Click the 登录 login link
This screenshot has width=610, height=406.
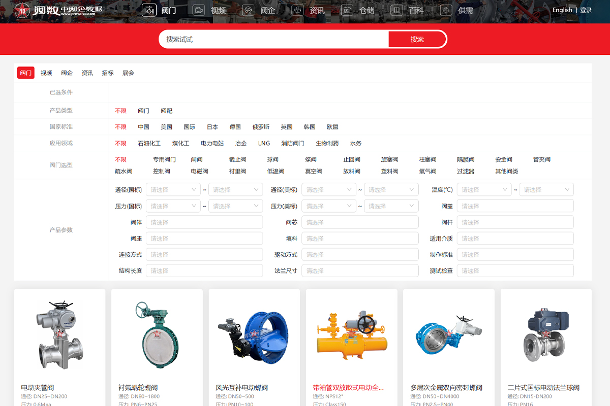586,10
